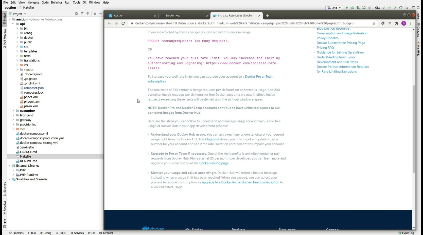Image resolution: width=423 pixels, height=235 pixels.
Task: Expand the cucumber folder
Action: 13,111
